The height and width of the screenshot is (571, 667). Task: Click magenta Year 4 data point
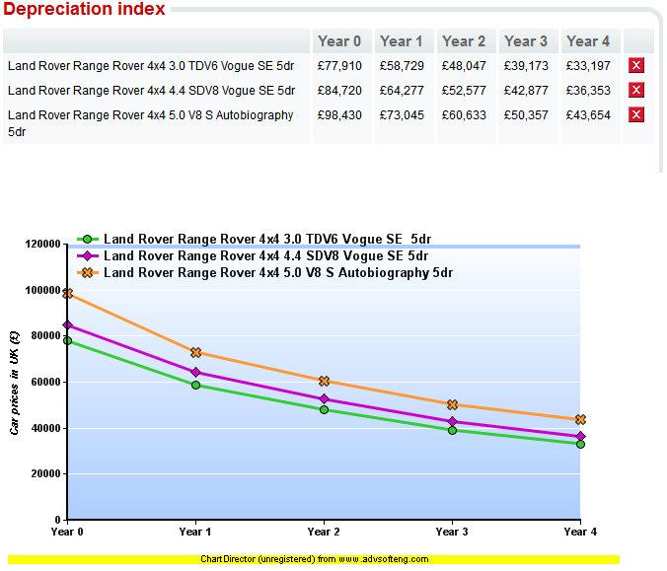coord(580,437)
